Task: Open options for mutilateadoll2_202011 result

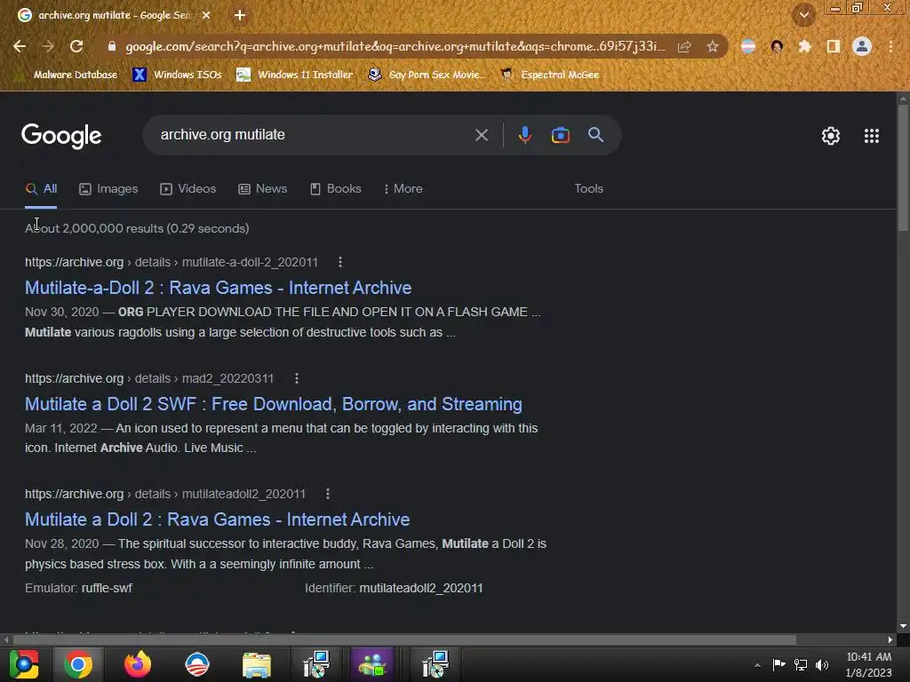Action: (x=328, y=494)
